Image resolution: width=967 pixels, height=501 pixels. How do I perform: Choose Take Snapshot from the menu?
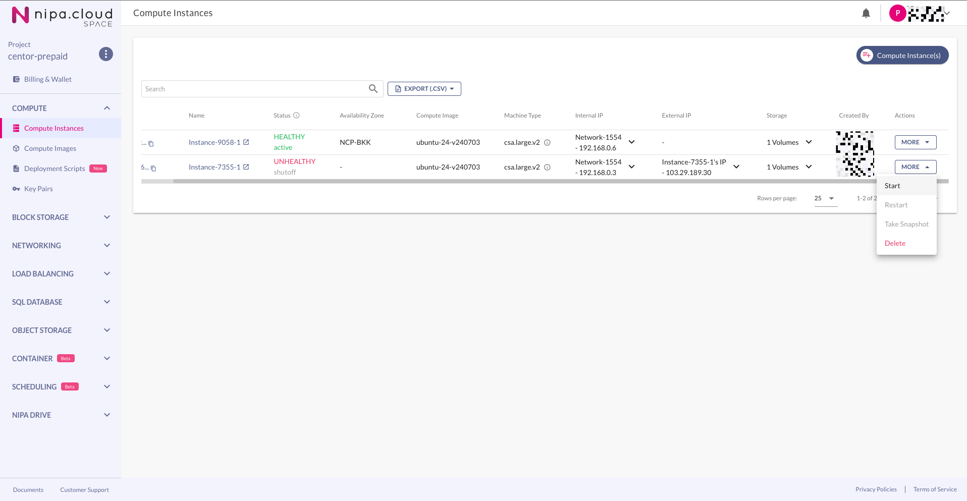point(906,224)
